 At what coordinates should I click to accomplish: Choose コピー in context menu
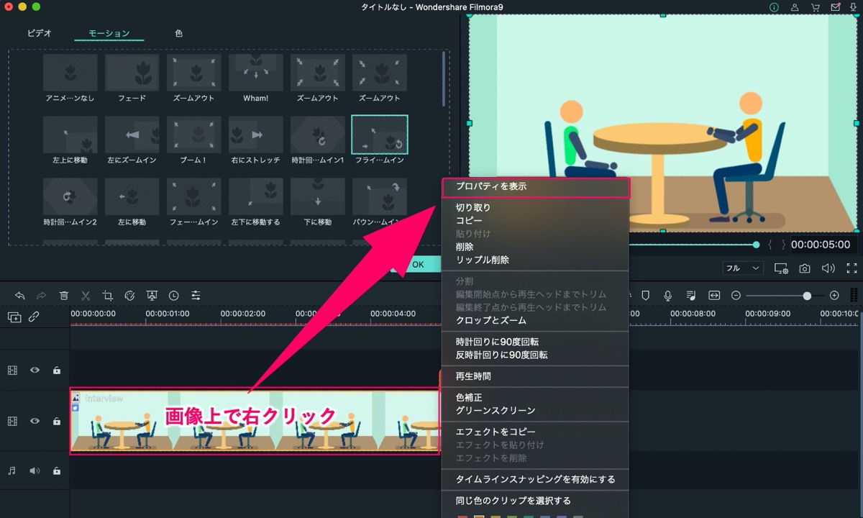(535, 221)
